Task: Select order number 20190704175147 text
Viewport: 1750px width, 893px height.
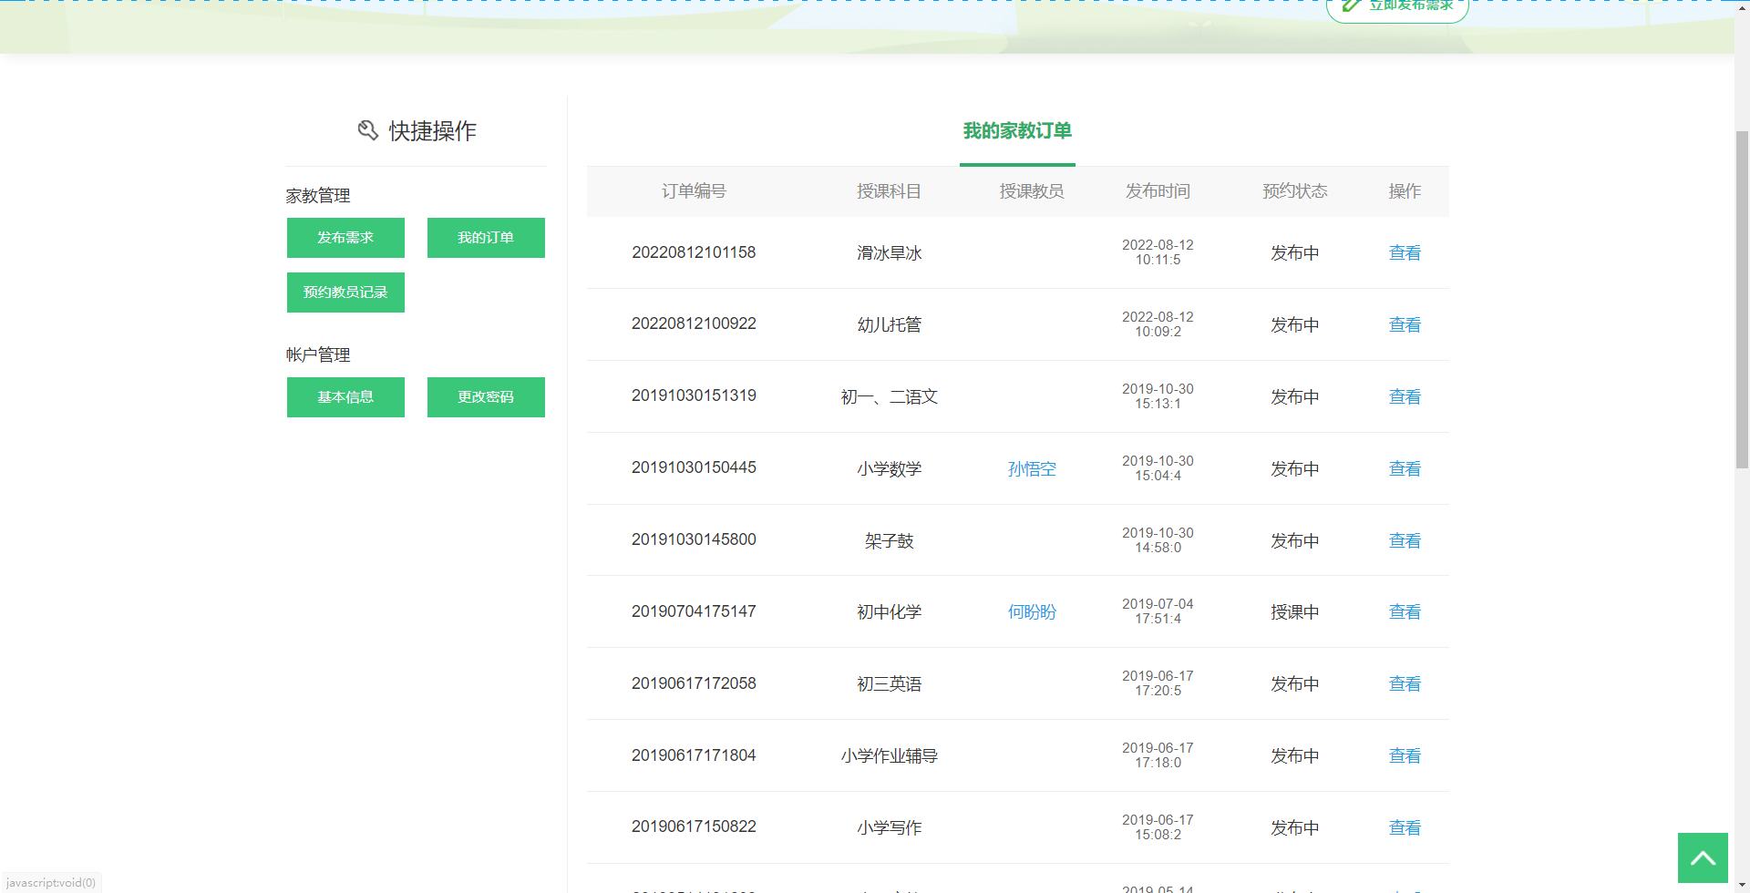Action: 694,611
